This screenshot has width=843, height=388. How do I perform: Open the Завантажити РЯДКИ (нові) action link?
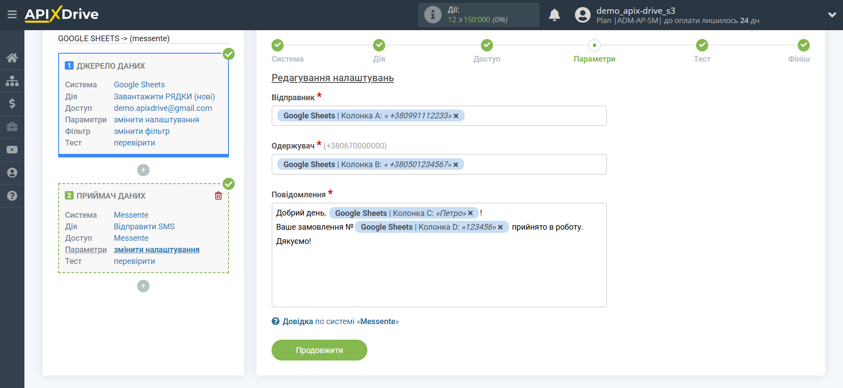[164, 97]
